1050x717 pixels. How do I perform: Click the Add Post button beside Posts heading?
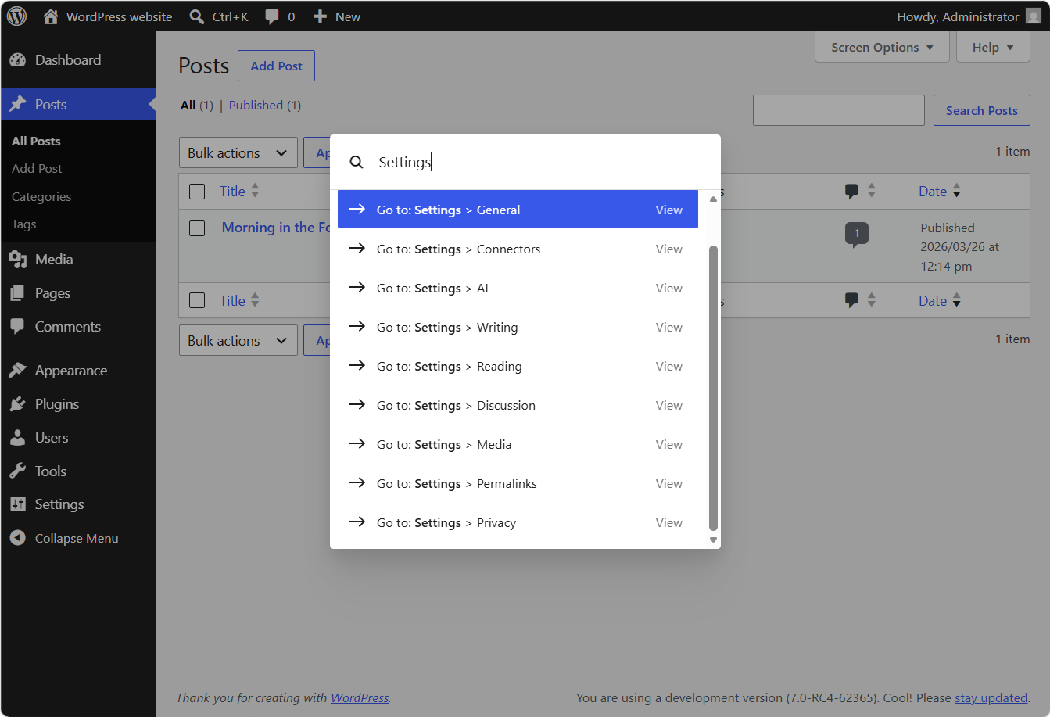coord(276,66)
